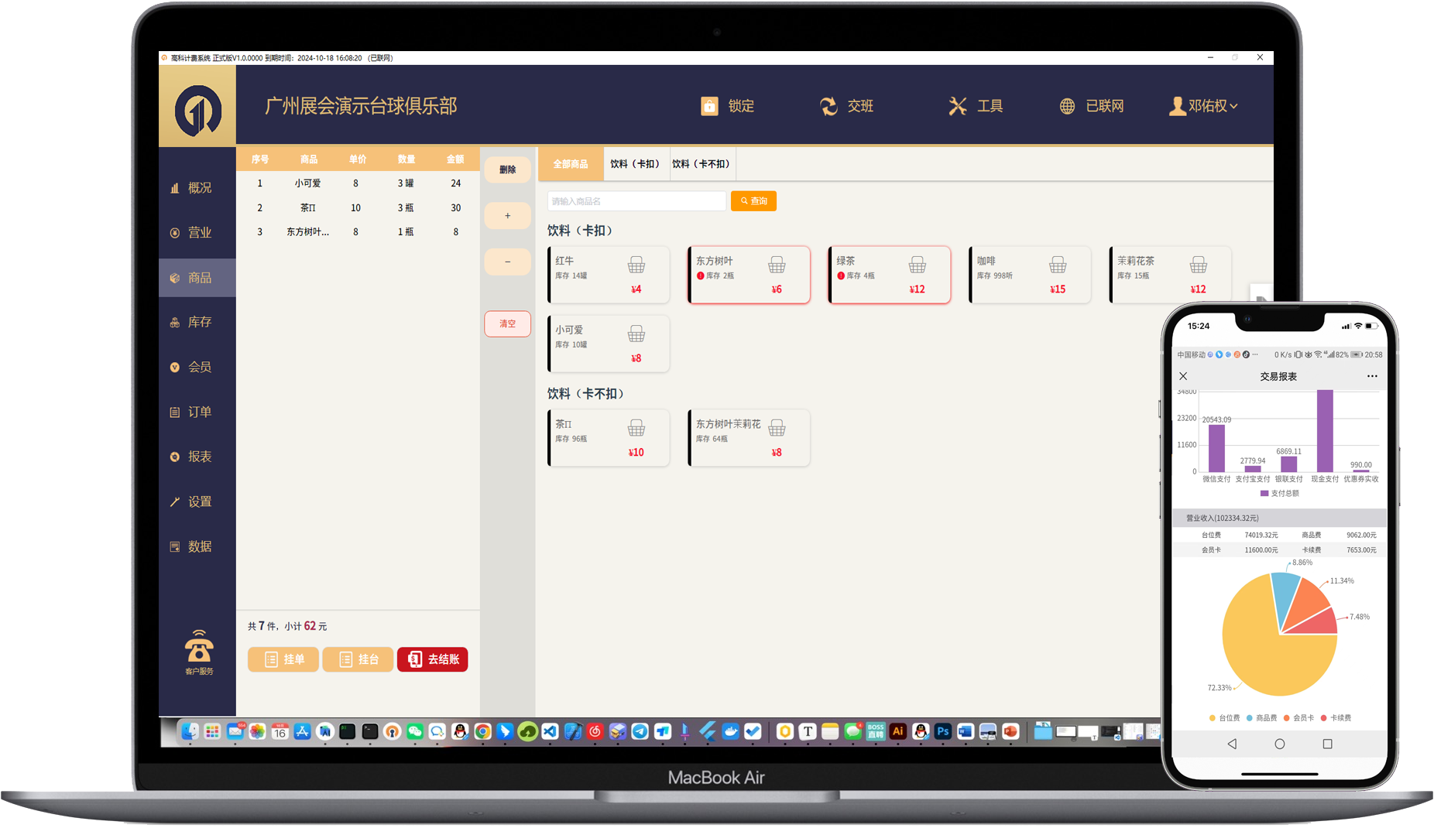Open 订单 orders in sidebar
The width and height of the screenshot is (1434, 835).
pyautogui.click(x=197, y=412)
